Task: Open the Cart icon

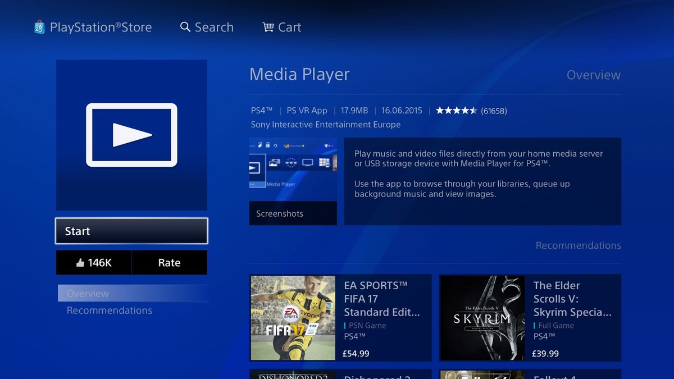Action: tap(268, 26)
